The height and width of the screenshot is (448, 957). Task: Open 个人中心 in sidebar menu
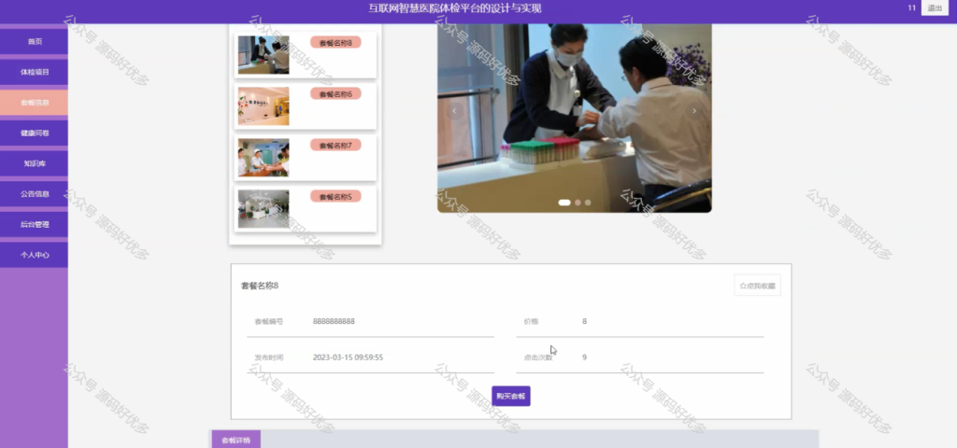pyautogui.click(x=35, y=255)
